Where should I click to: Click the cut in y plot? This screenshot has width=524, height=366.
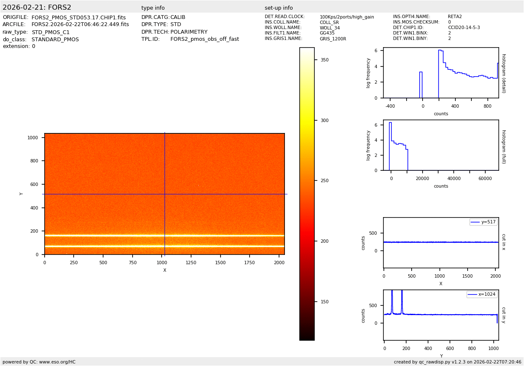[441, 315]
